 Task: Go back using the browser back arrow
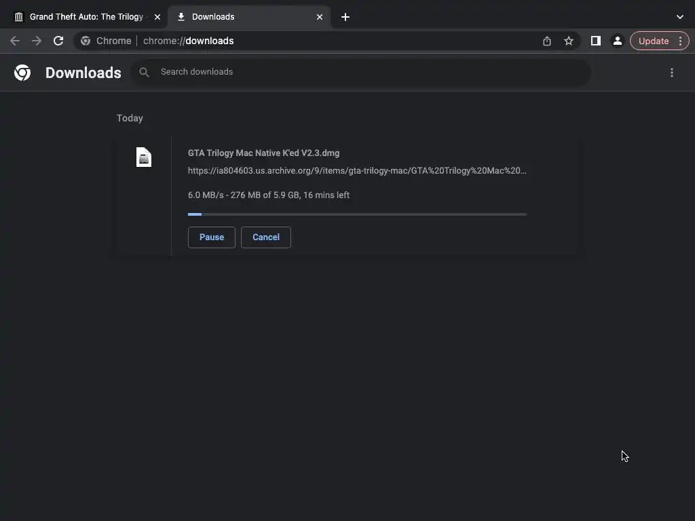[15, 41]
